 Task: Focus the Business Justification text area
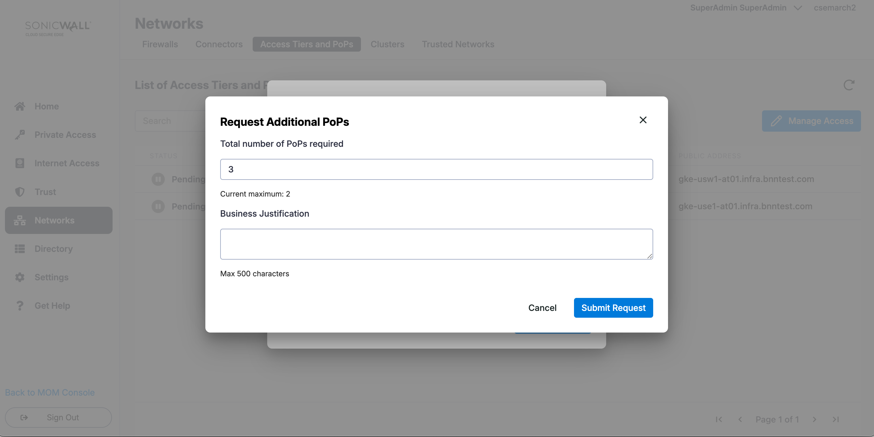point(436,244)
